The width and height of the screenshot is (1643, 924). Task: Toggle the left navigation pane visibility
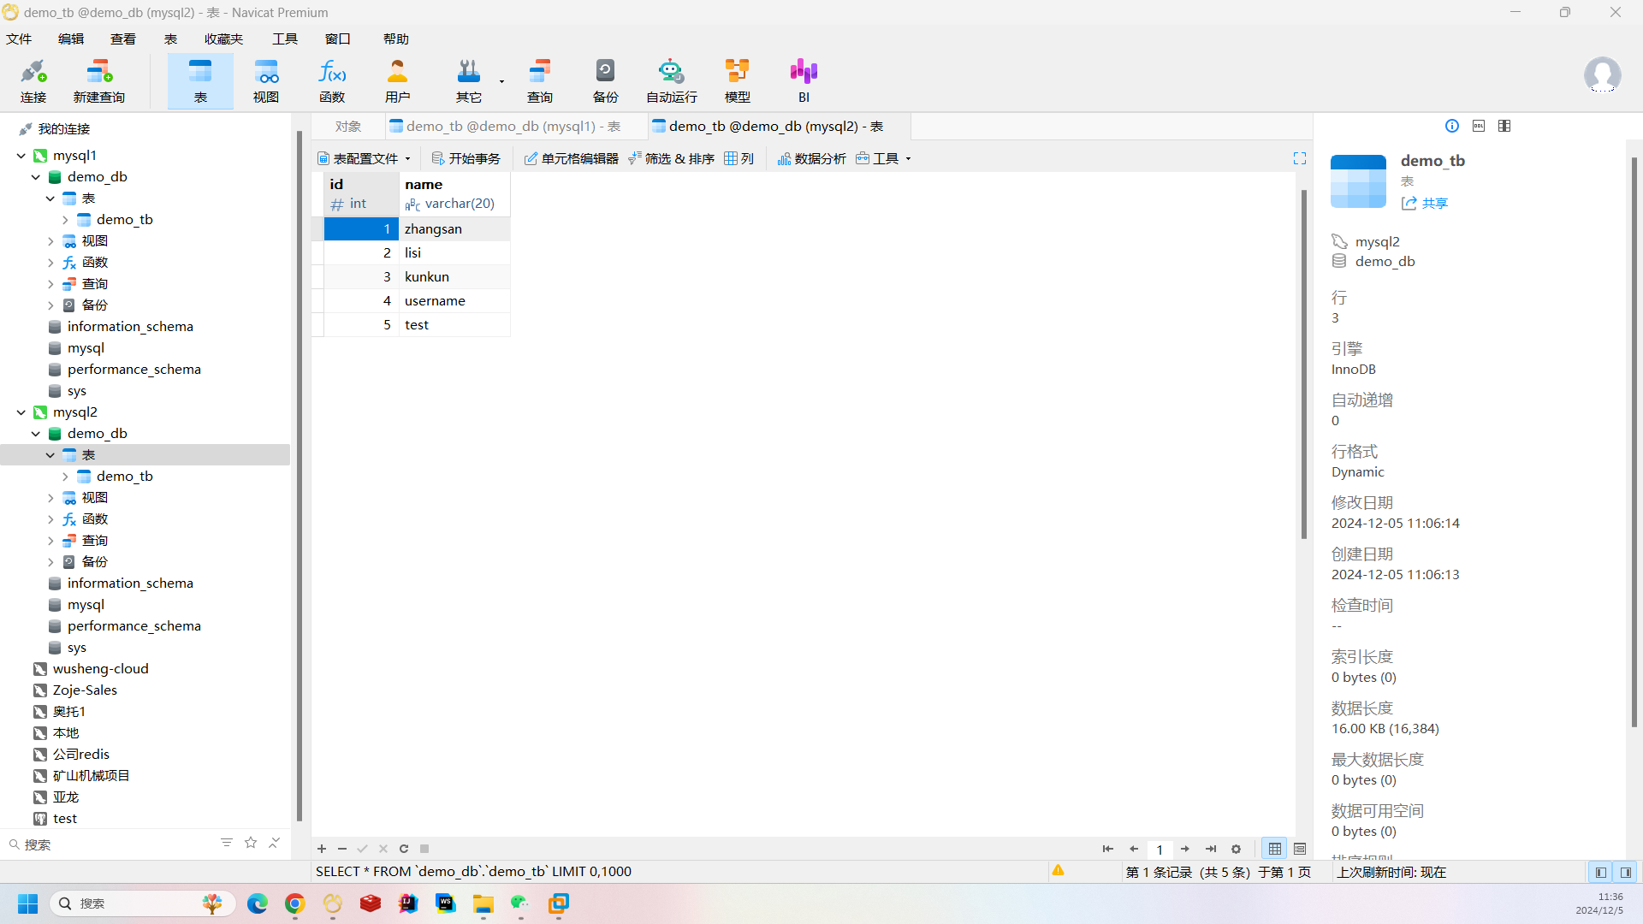pos(1600,872)
